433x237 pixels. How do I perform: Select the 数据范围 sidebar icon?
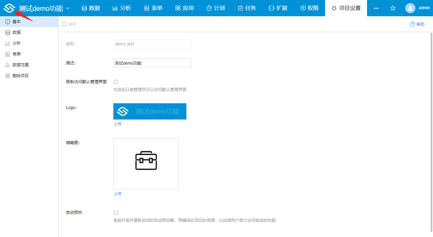point(7,65)
